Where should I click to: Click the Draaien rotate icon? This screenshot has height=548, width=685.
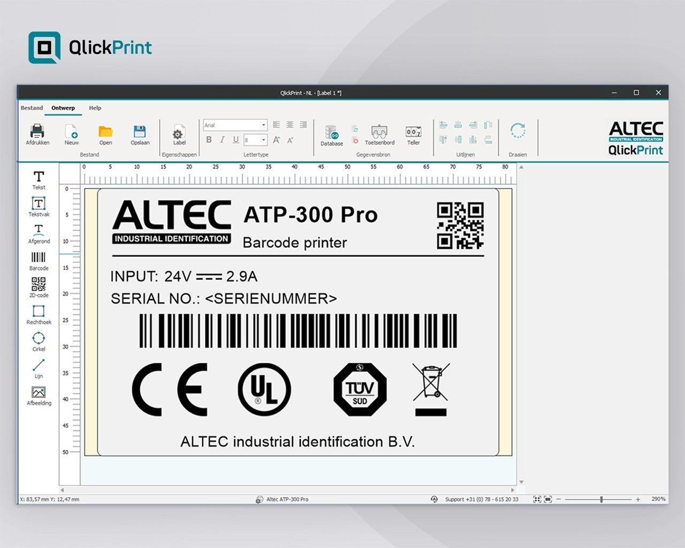click(517, 132)
